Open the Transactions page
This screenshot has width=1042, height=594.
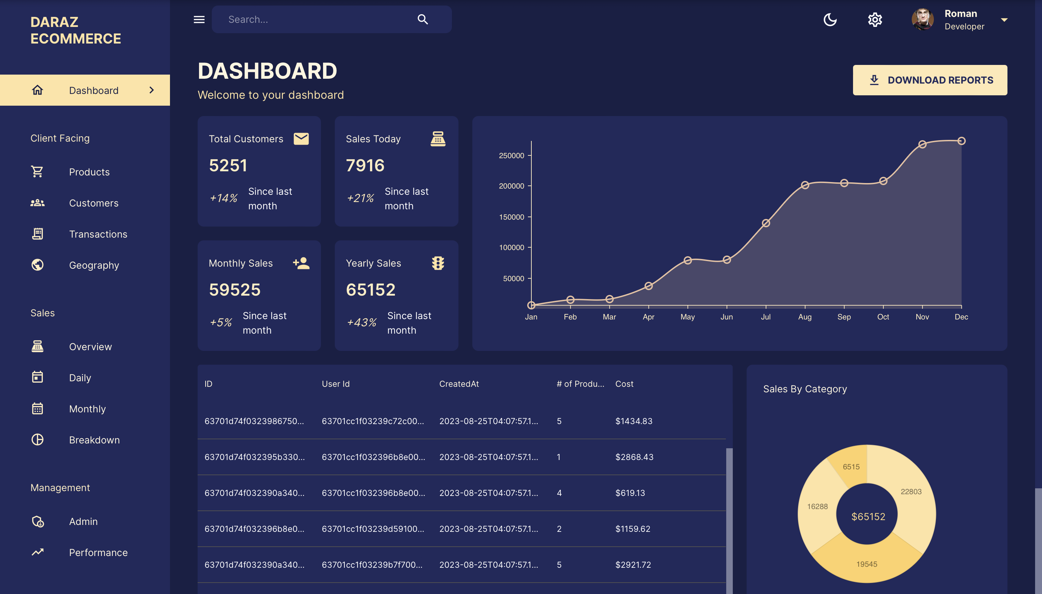(x=85, y=234)
